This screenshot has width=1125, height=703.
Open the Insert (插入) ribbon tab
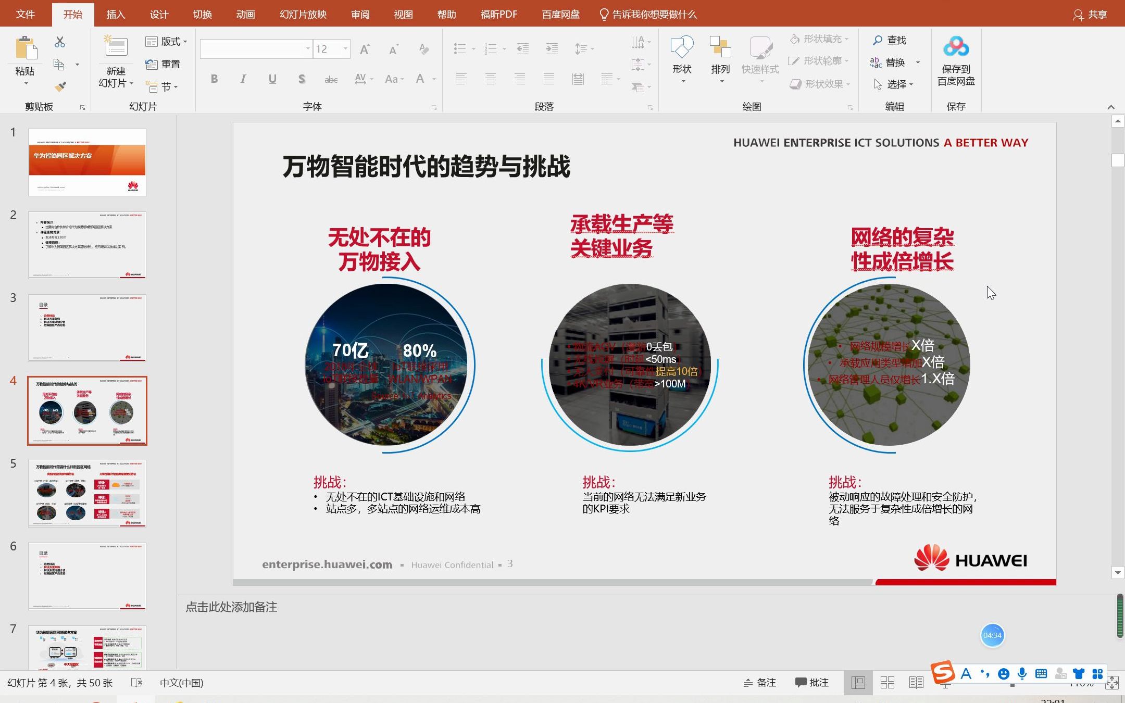(116, 14)
